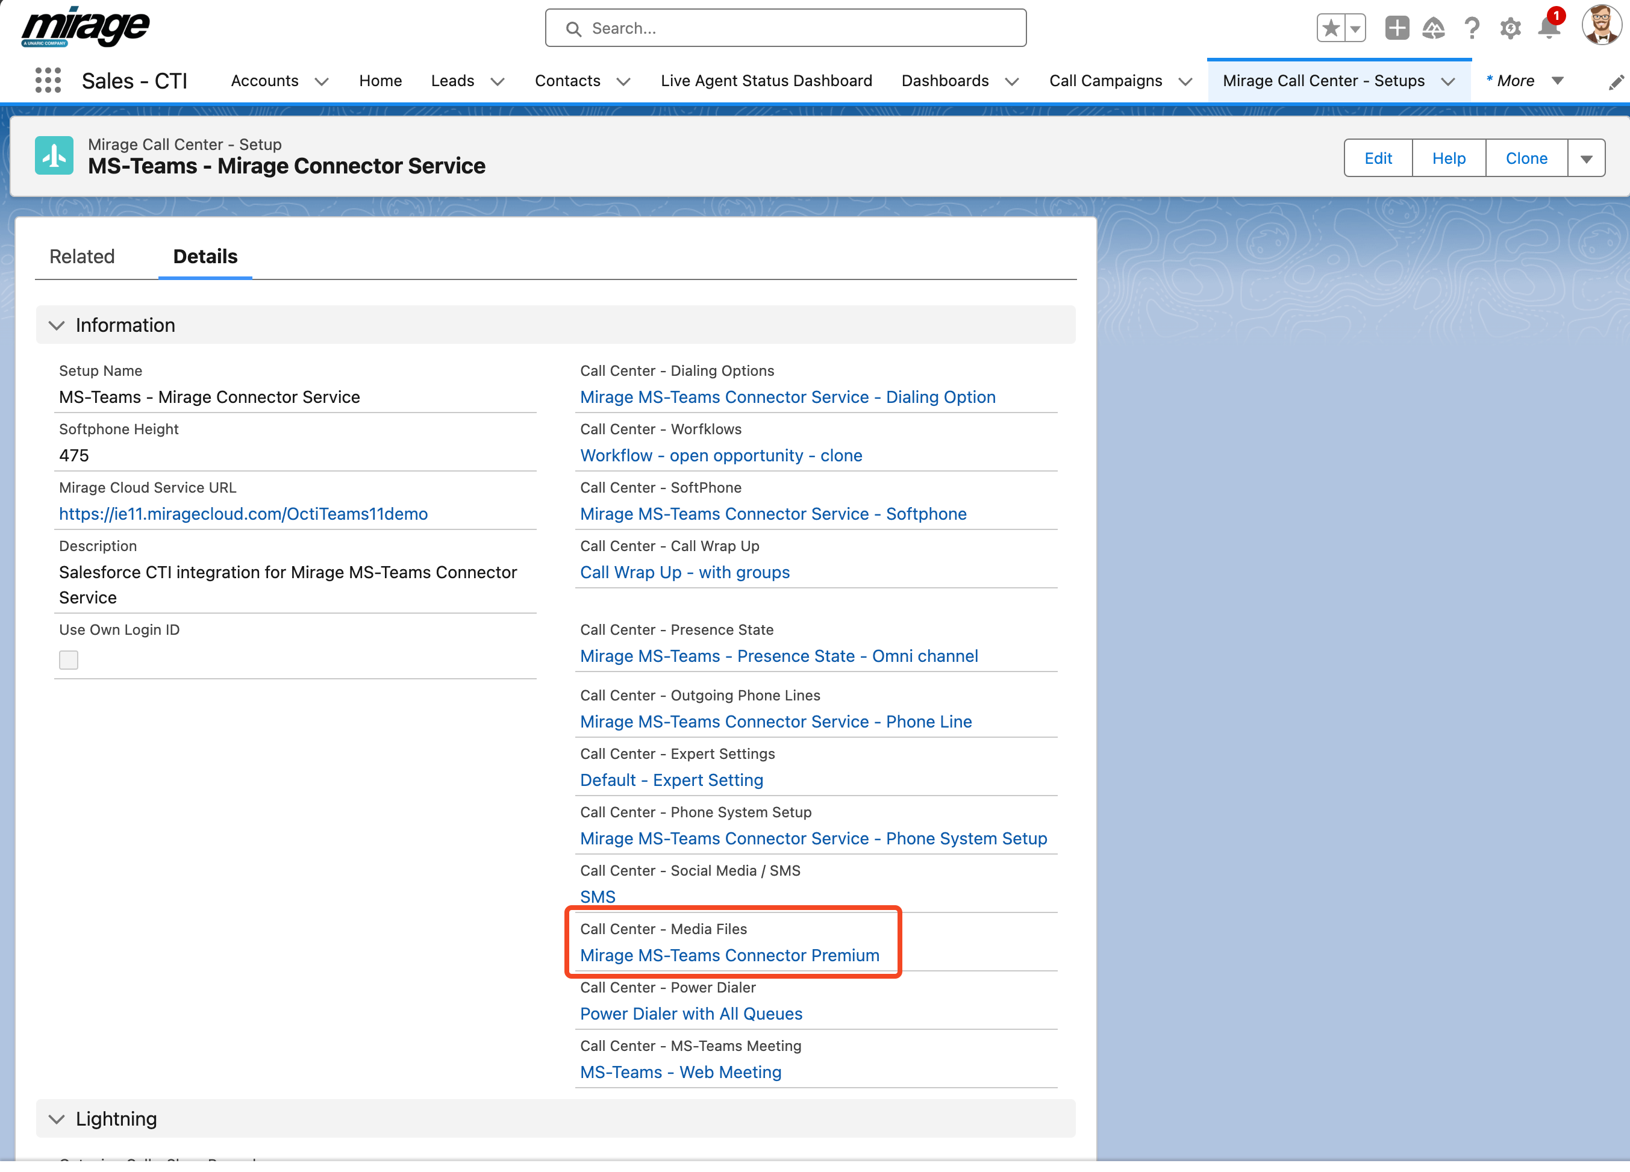Click the Sales - CTI app name
The image size is (1630, 1172).
click(134, 81)
